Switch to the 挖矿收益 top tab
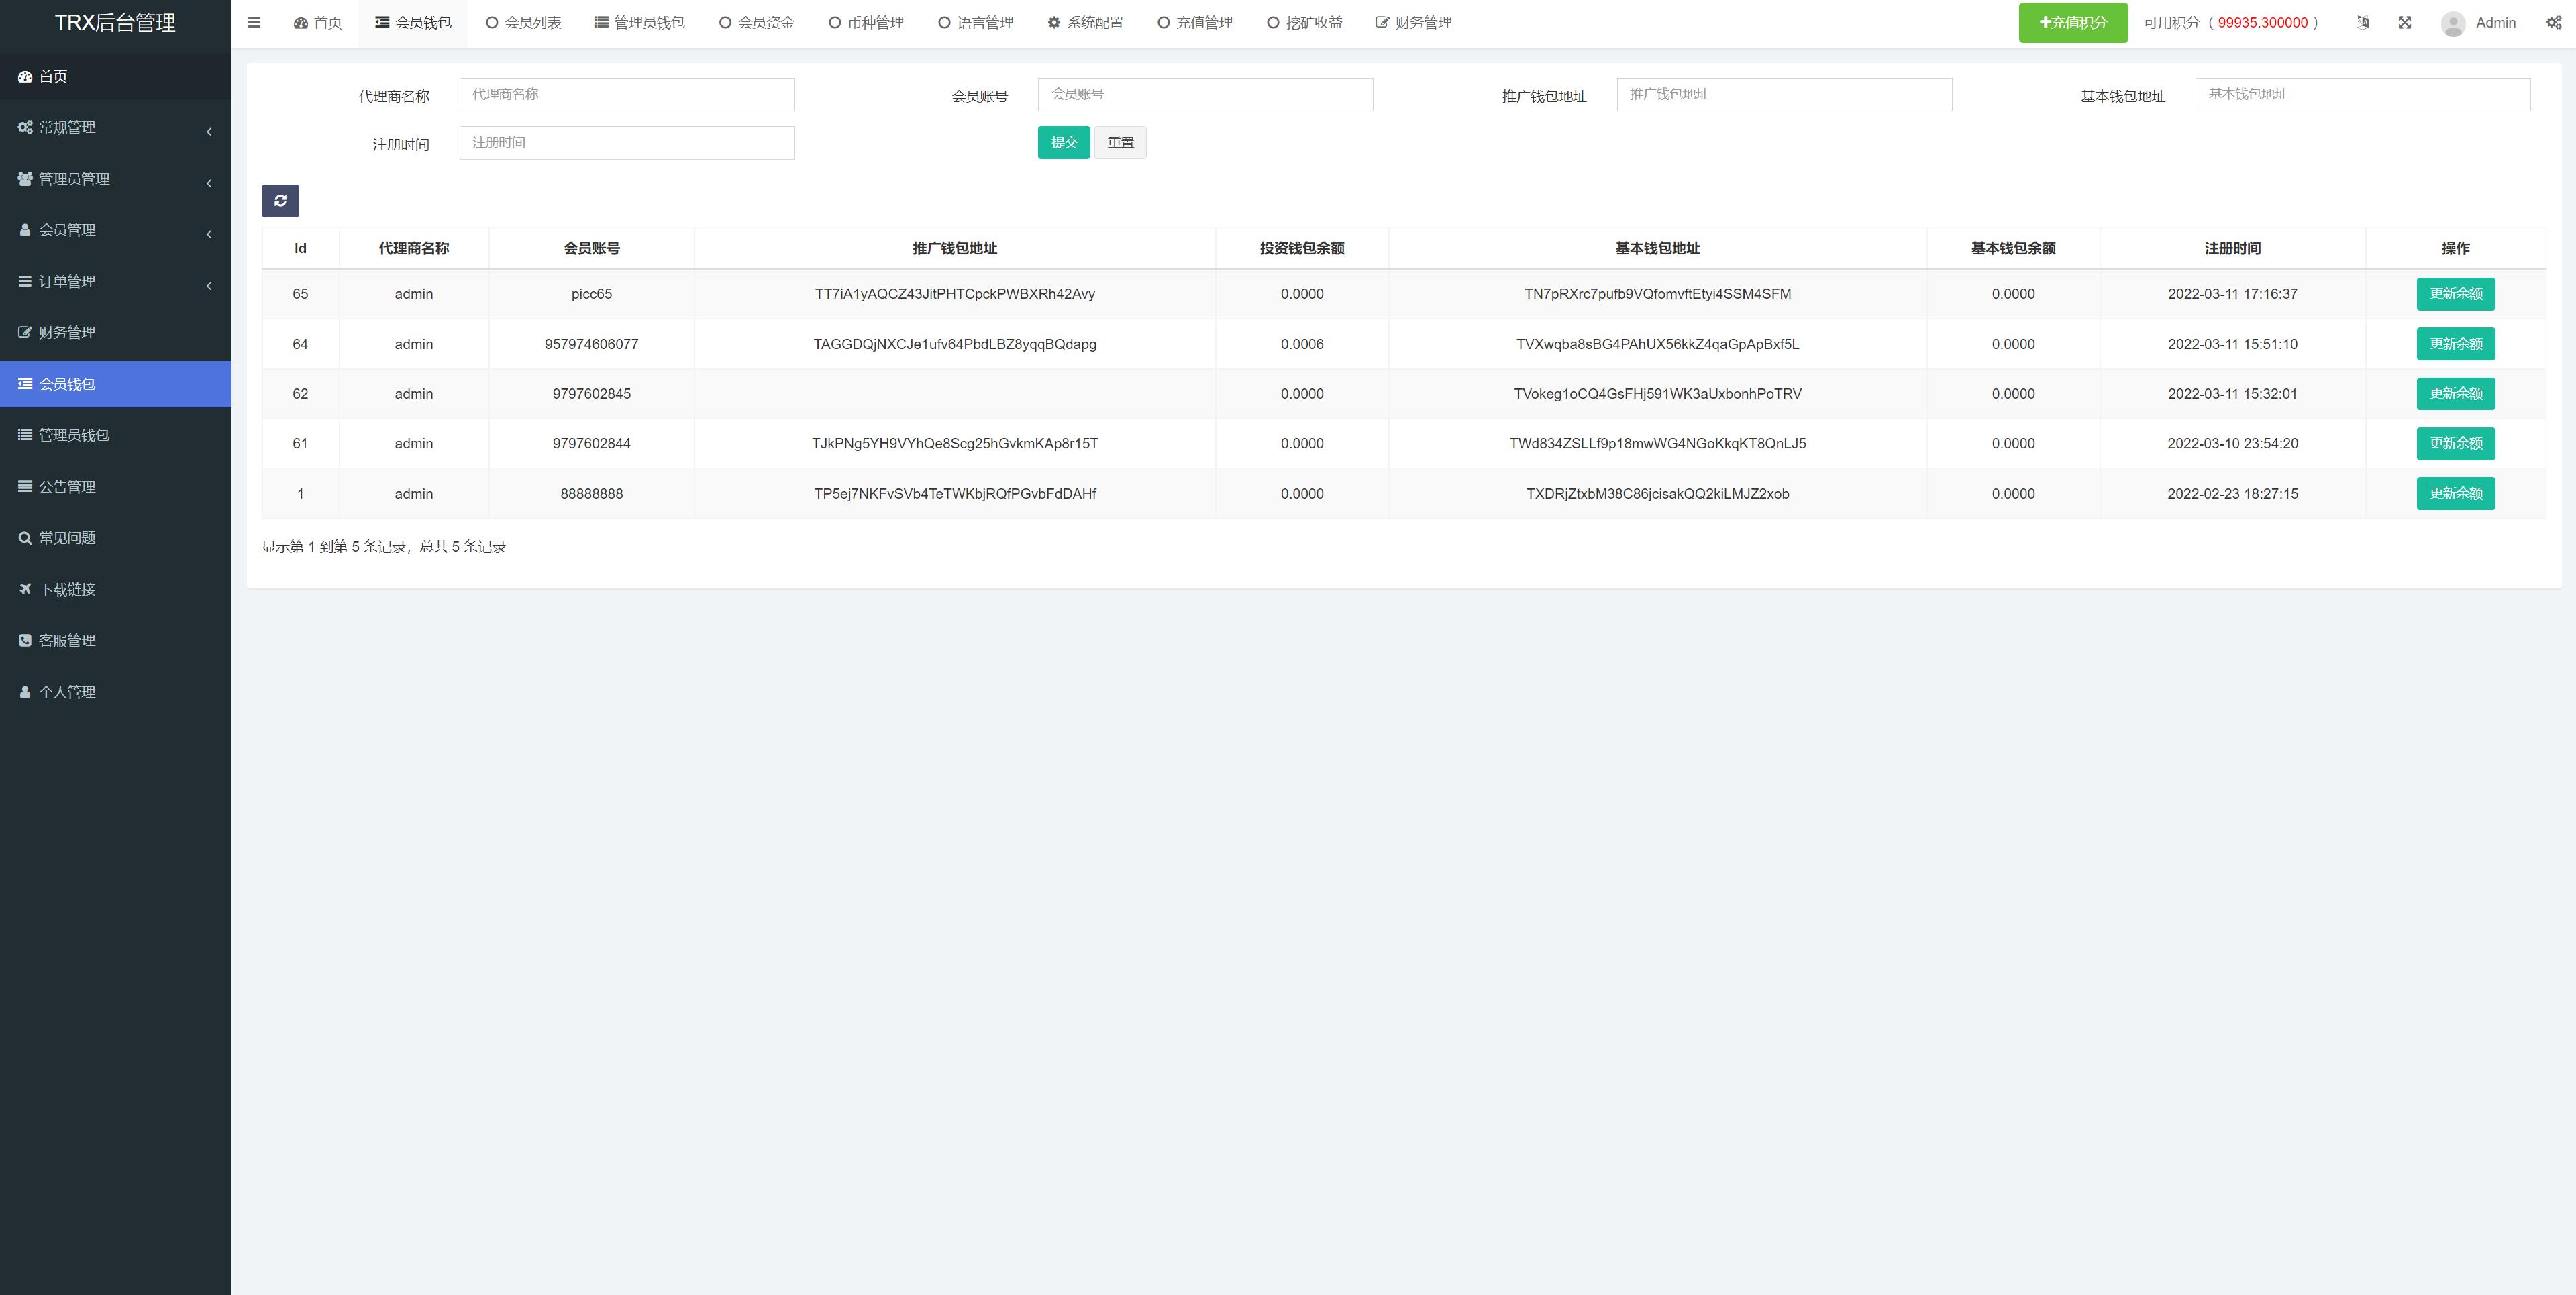This screenshot has width=2576, height=1295. click(x=1304, y=22)
